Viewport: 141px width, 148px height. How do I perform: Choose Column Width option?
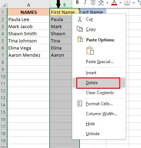tap(99, 114)
